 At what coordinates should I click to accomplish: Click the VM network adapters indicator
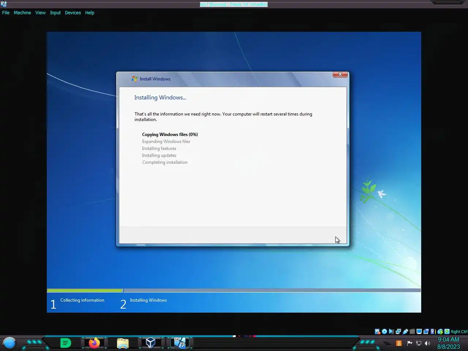[398, 332]
